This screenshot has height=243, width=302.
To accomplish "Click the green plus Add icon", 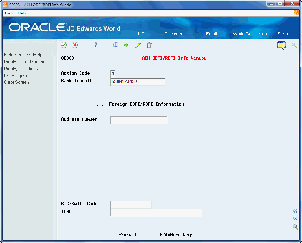I will (x=126, y=45).
